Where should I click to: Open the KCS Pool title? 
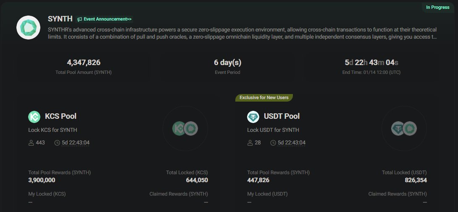click(61, 116)
